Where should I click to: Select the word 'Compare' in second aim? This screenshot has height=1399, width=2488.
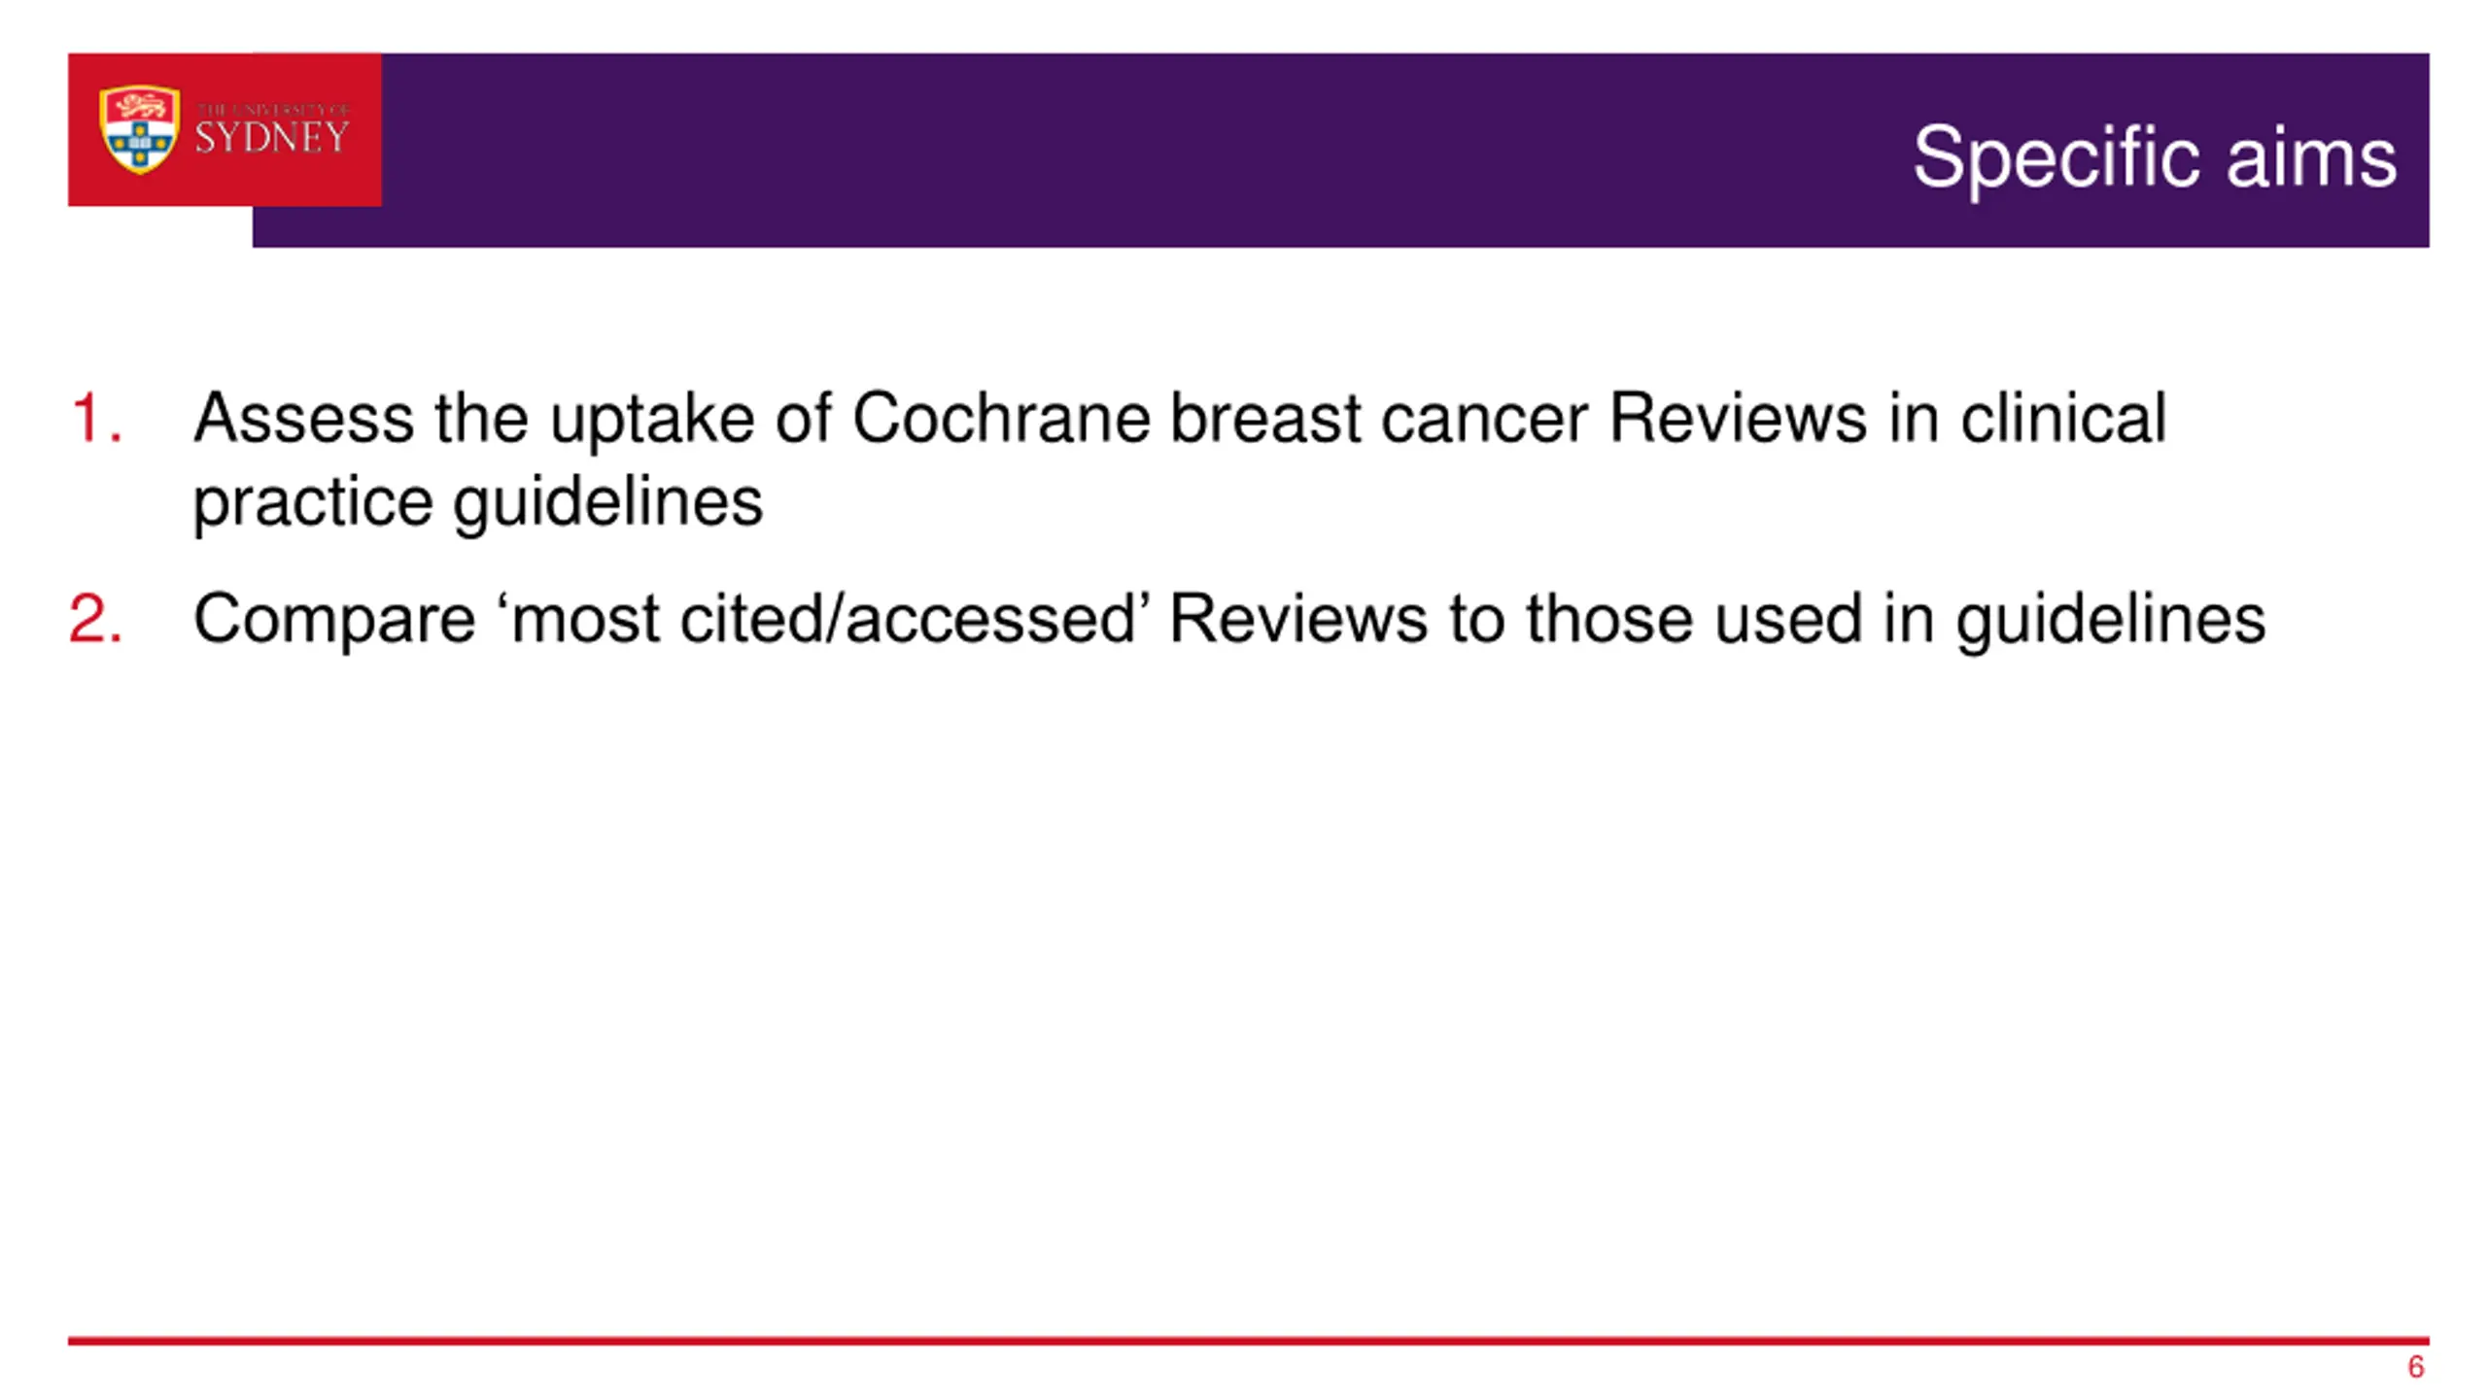334,619
